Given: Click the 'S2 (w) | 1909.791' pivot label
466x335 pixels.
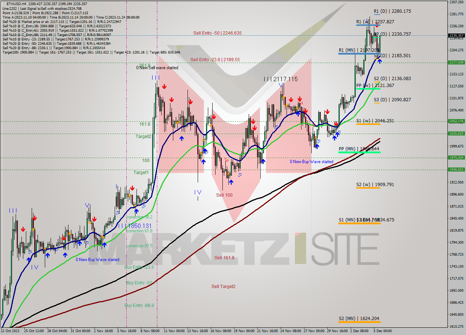Looking at the screenshot, I should (x=375, y=185).
